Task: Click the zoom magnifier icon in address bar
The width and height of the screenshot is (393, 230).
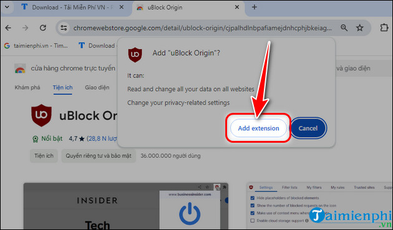Action: click(344, 27)
